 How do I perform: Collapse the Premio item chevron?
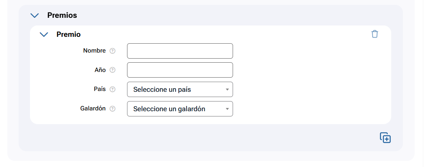pos(44,34)
